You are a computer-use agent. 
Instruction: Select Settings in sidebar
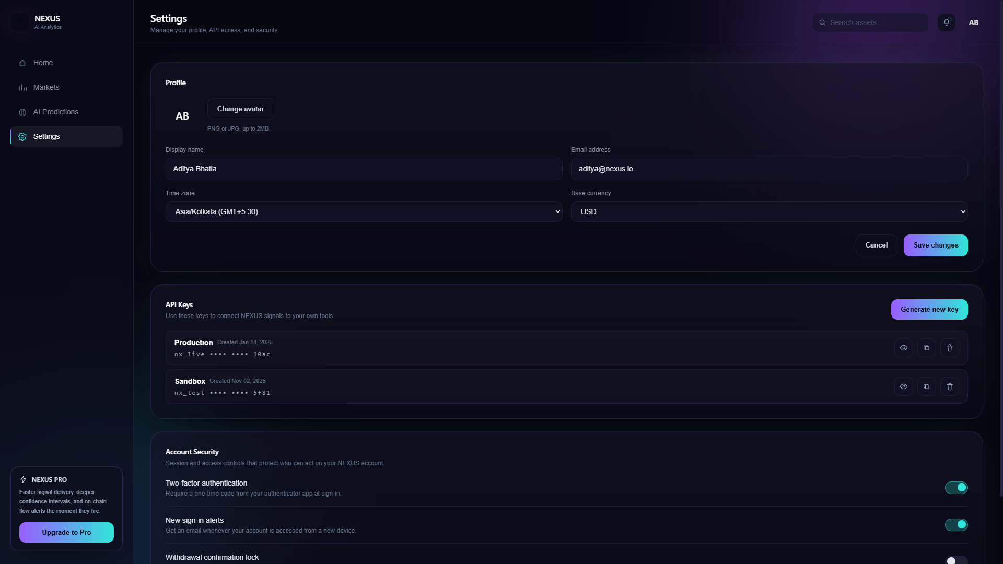tap(66, 137)
